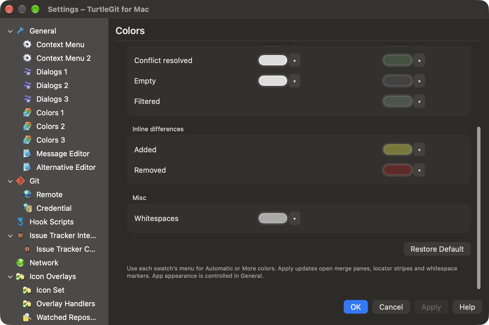Click the Restore Default button

click(x=437, y=249)
